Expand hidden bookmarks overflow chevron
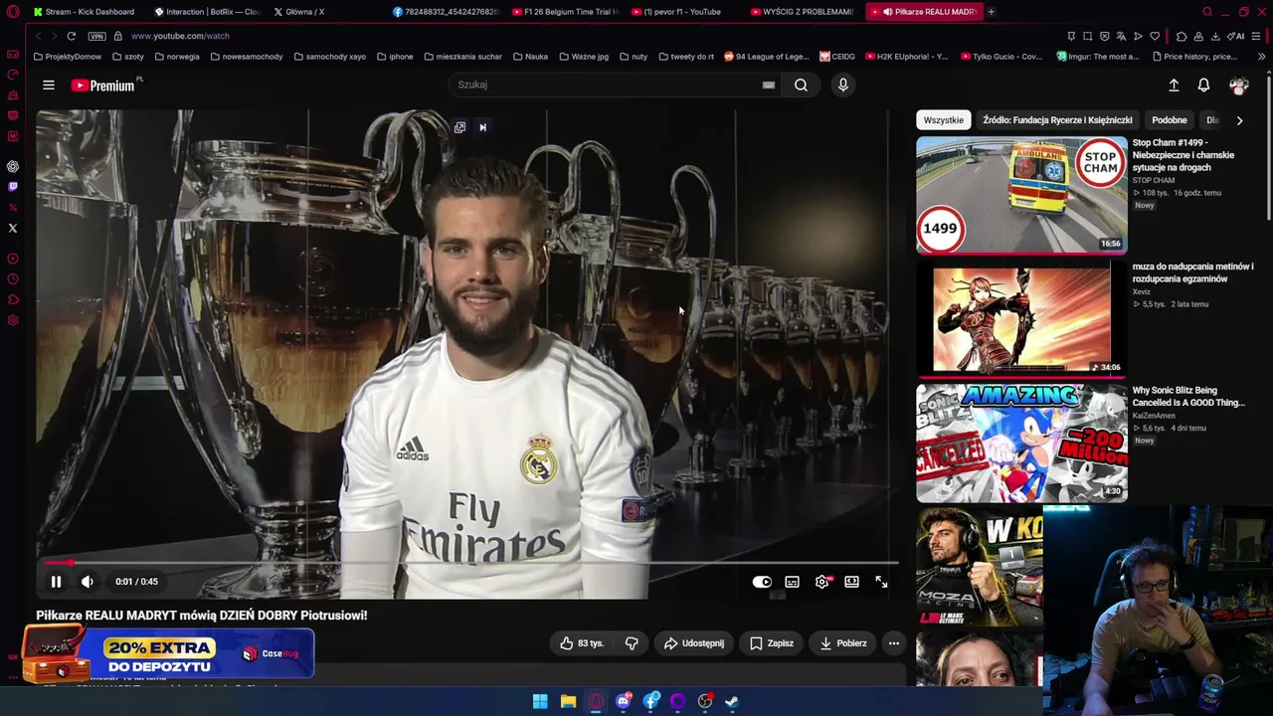 pos(1261,57)
